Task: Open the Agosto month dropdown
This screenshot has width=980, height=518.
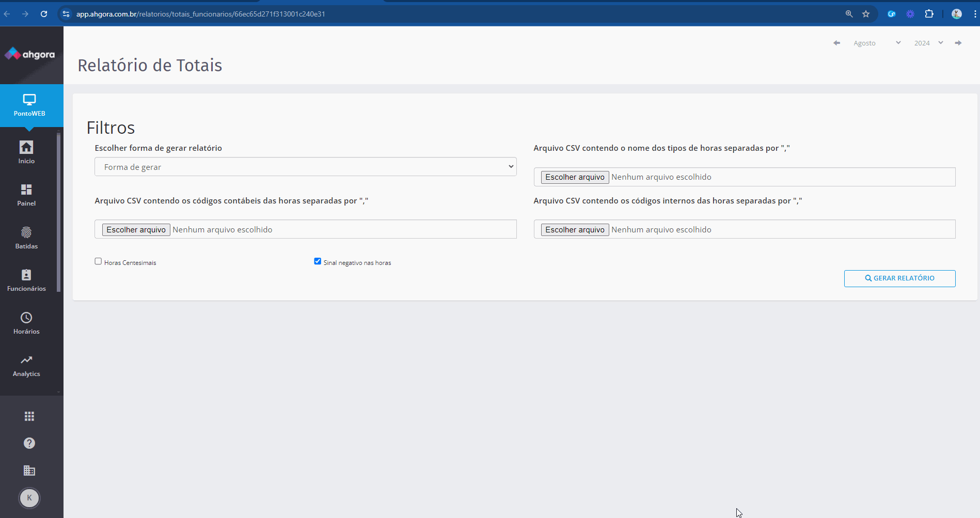Action: [876, 43]
